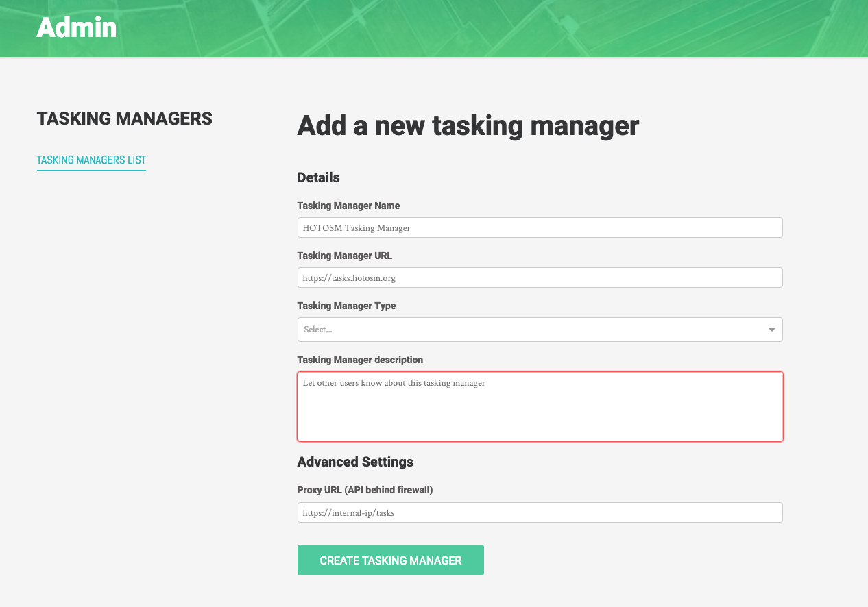Click the 'Tasking Manager URL' label
Screen dimensions: 868x607
pos(345,256)
